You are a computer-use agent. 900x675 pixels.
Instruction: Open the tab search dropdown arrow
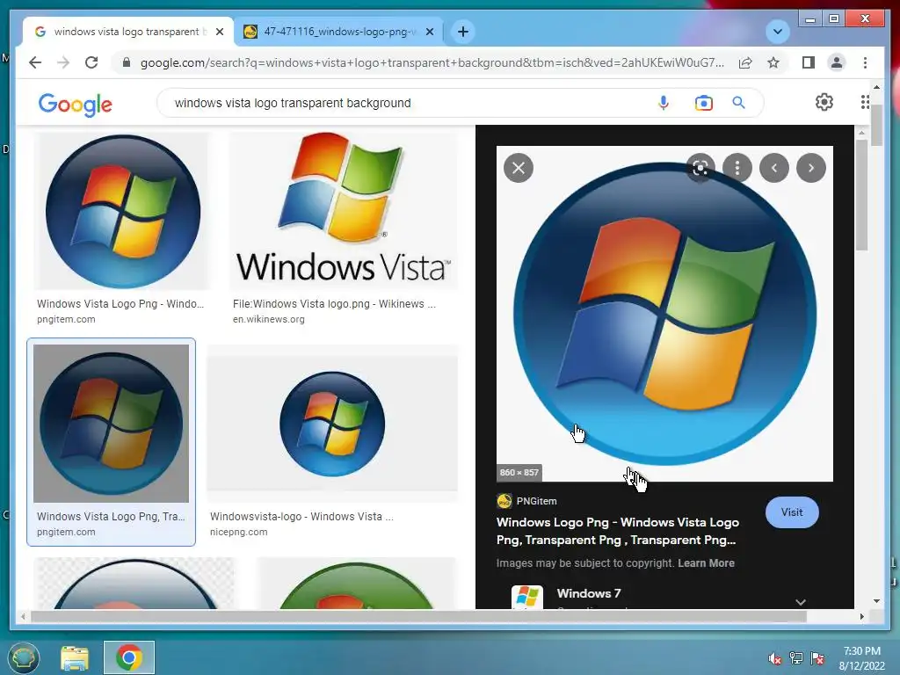(x=778, y=32)
